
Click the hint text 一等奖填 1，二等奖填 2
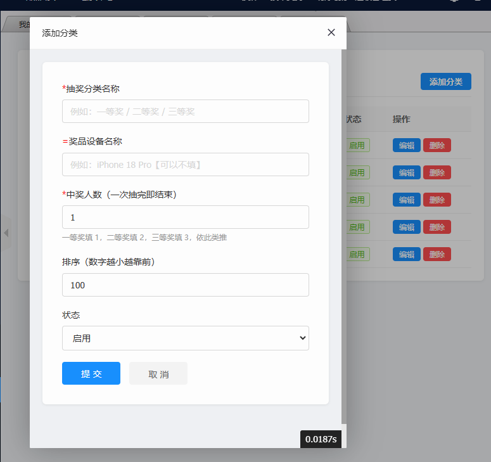(x=144, y=238)
